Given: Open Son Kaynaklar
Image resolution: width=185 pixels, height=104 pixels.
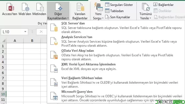Looking at the screenshot, I should click(x=117, y=17).
